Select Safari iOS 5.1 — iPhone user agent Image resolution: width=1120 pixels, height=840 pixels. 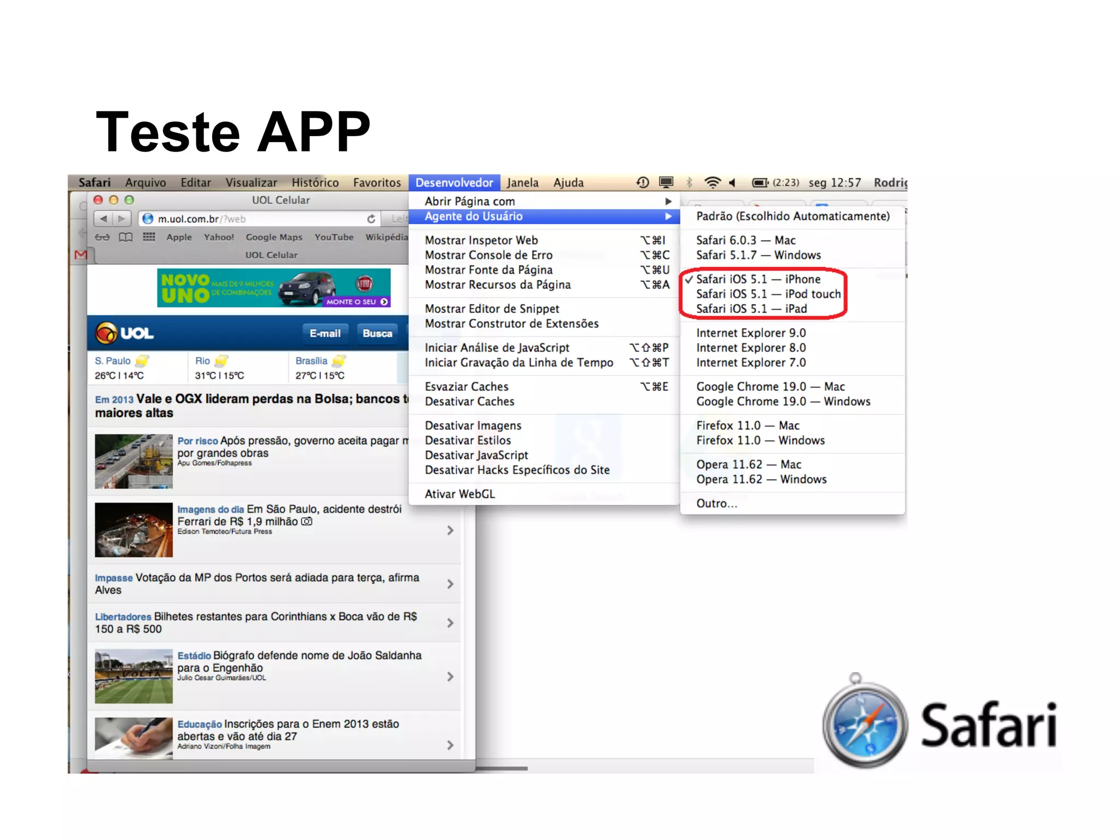(758, 279)
